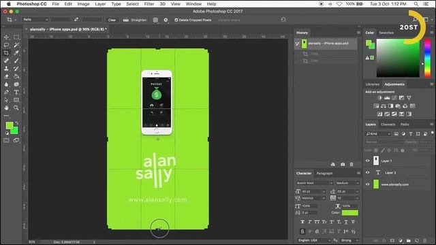Select the Paint Bucket tool
The width and height of the screenshot is (436, 245).
[16, 76]
